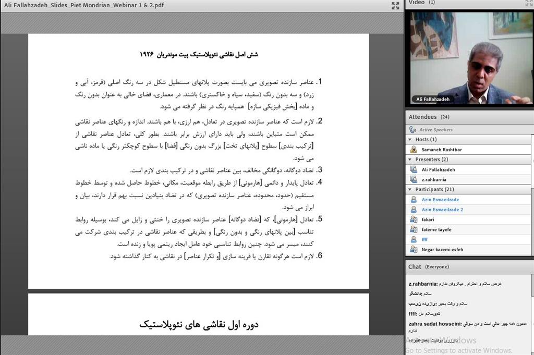Screen dimensions: 534x355
Task: Click the slide heading dated ۱۹۲۶
Action: tap(199, 54)
